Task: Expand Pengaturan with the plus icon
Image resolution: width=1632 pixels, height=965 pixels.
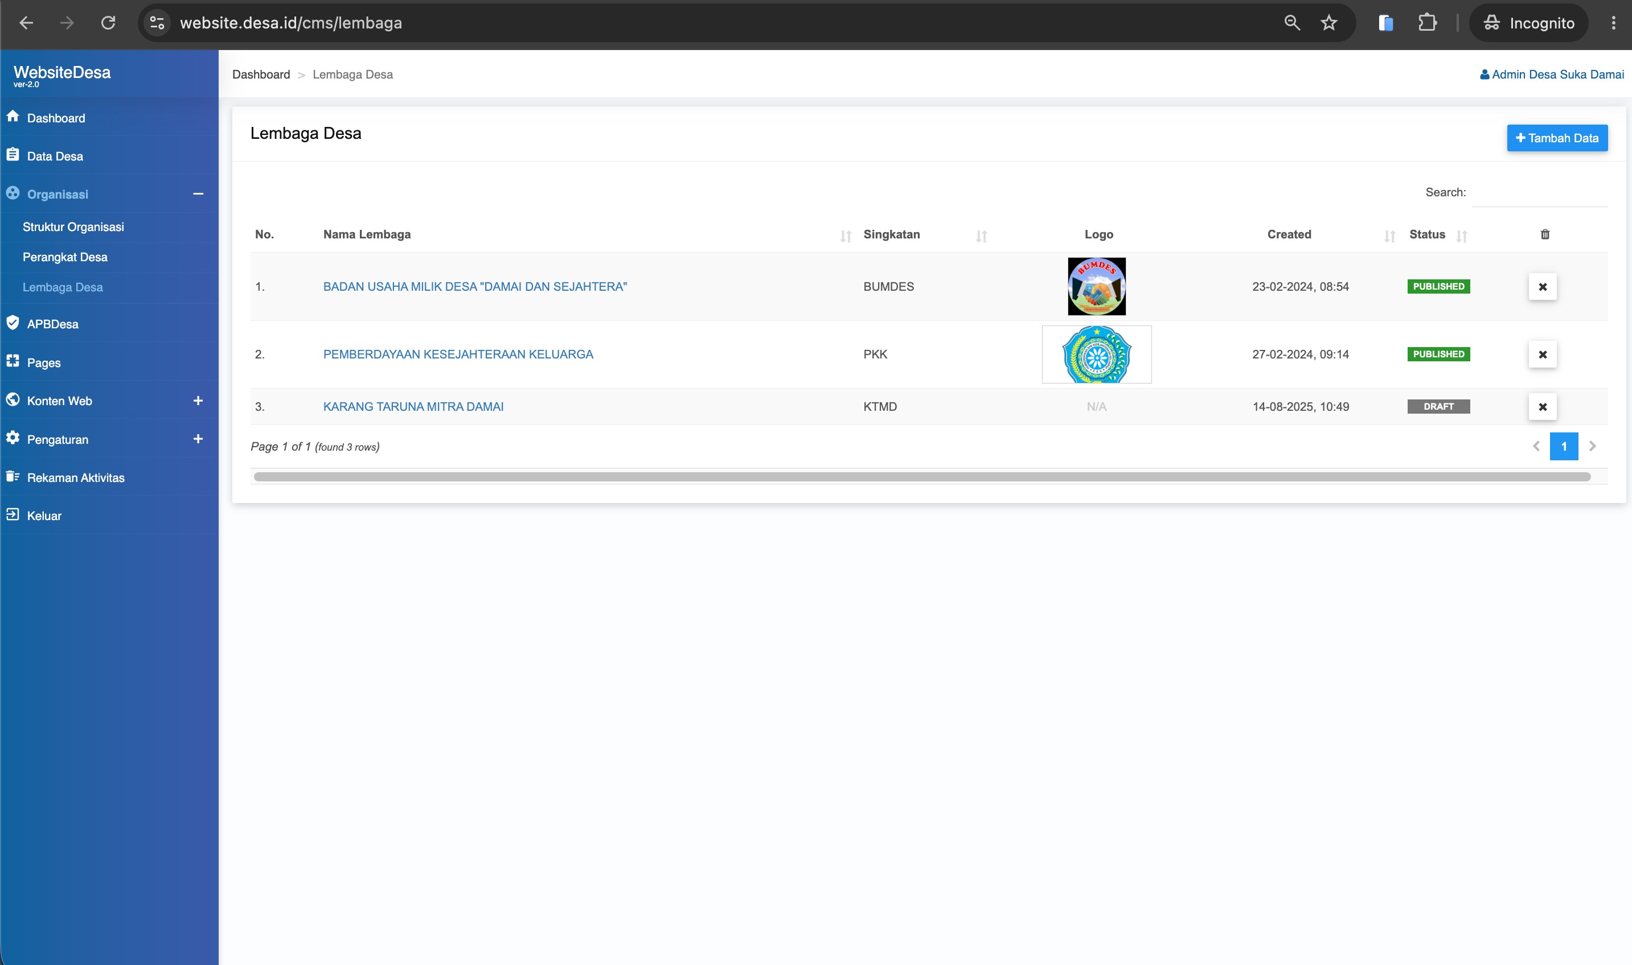Action: pos(198,439)
